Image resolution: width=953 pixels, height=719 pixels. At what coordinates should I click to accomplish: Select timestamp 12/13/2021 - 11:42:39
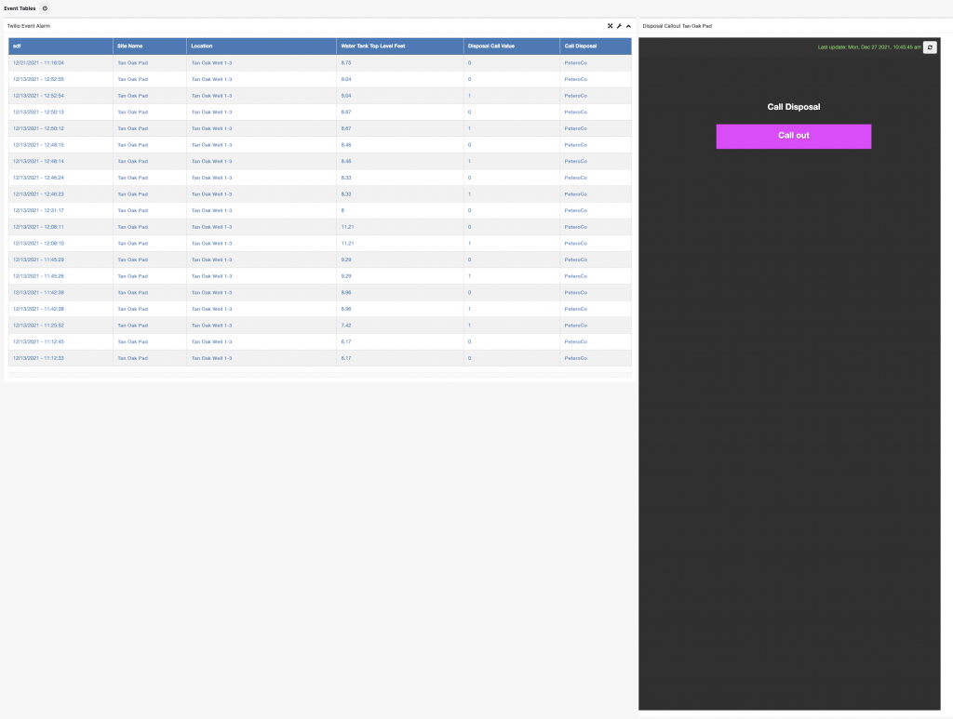[x=38, y=293]
